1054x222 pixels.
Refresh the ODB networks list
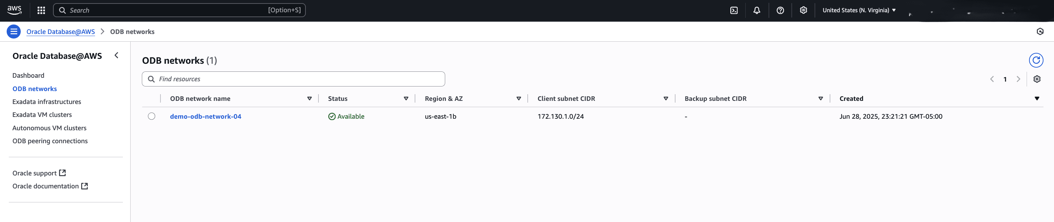tap(1036, 60)
